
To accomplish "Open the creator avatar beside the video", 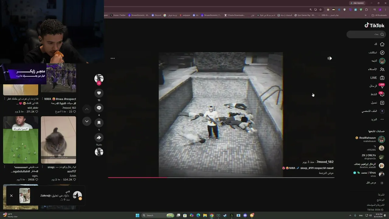I will tap(99, 78).
